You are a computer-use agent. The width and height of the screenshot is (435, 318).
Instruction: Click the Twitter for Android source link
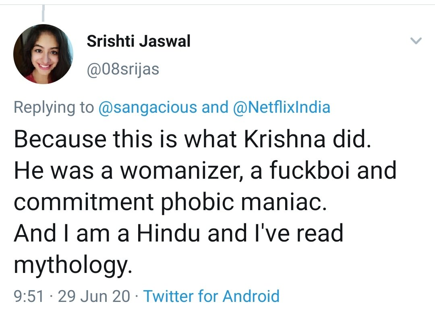[211, 296]
